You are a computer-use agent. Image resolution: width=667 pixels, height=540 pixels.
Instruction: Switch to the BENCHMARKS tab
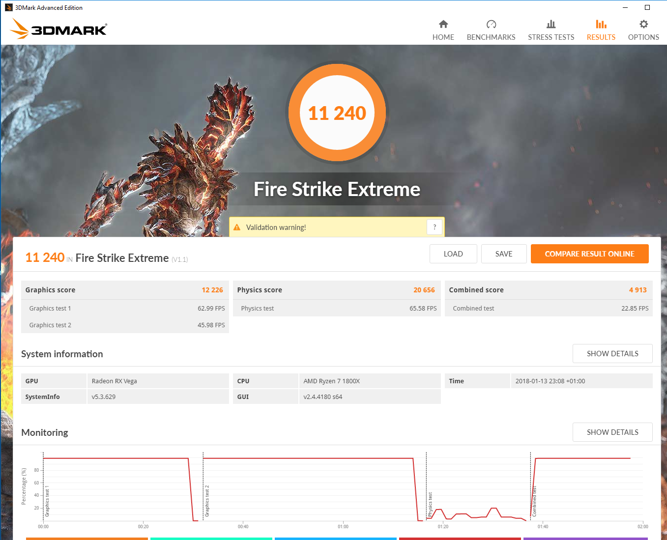[491, 30]
